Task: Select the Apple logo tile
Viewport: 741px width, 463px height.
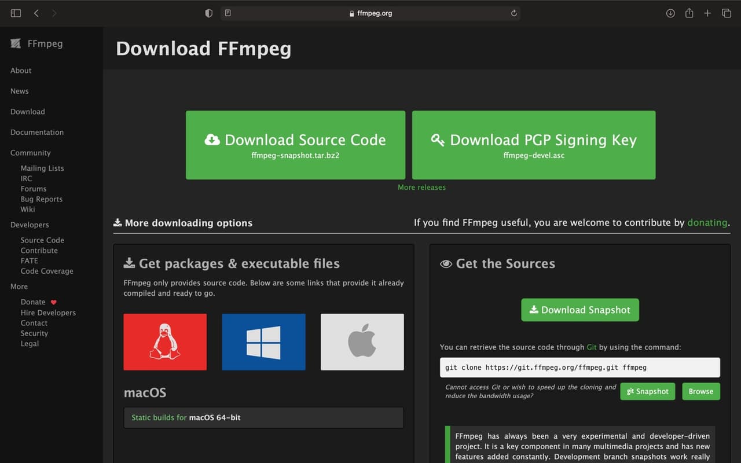Action: coord(362,342)
